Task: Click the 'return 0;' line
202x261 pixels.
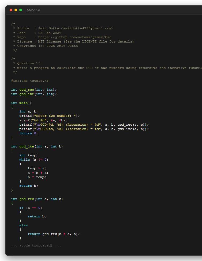Action: [x=29, y=133]
